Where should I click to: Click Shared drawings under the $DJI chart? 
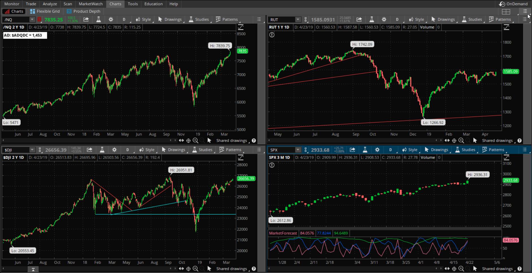(232, 269)
